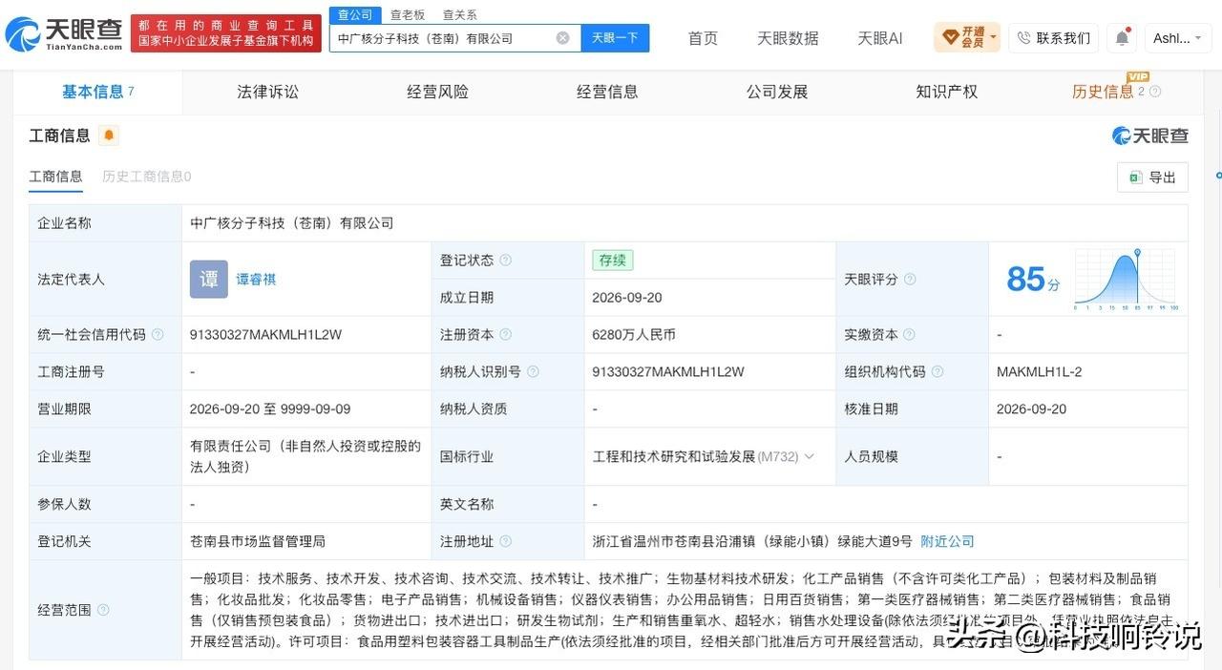1222x670 pixels.
Task: Expand the 开通会员 dropdown arrow
Action: point(994,38)
